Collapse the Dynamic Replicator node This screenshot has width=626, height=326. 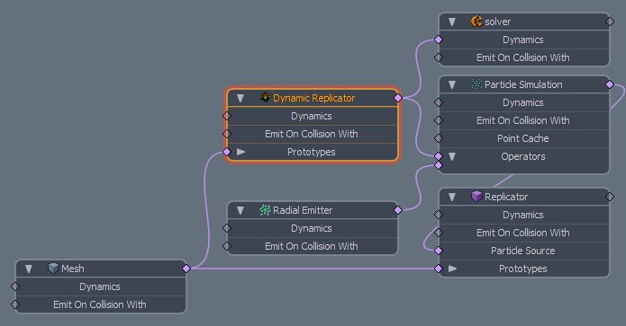[240, 98]
